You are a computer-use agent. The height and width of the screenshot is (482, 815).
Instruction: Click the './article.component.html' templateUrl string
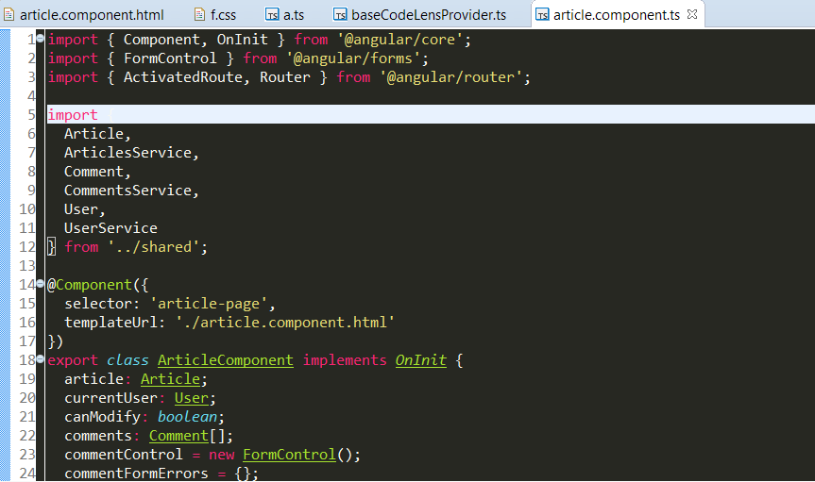(x=285, y=323)
